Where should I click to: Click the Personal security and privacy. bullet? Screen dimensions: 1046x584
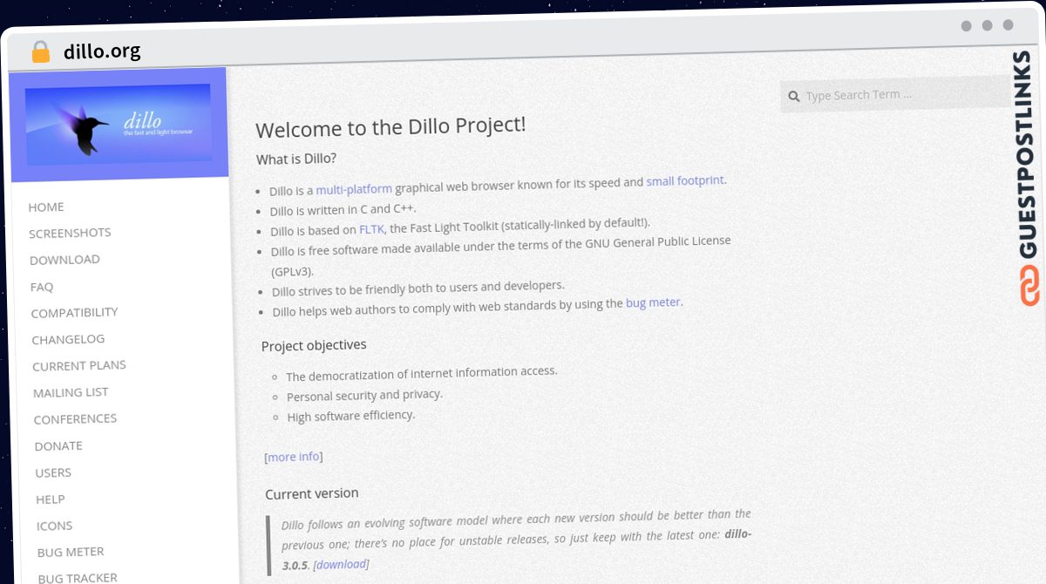[364, 395]
